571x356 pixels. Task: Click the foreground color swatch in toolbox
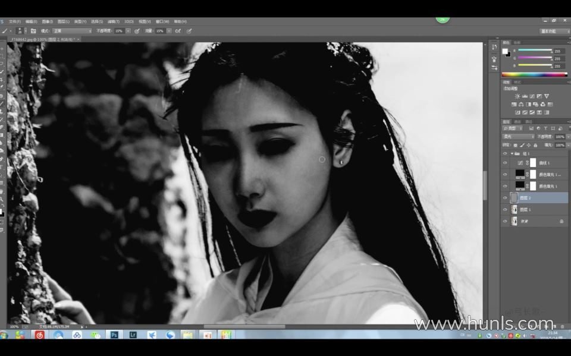pyautogui.click(x=1, y=211)
